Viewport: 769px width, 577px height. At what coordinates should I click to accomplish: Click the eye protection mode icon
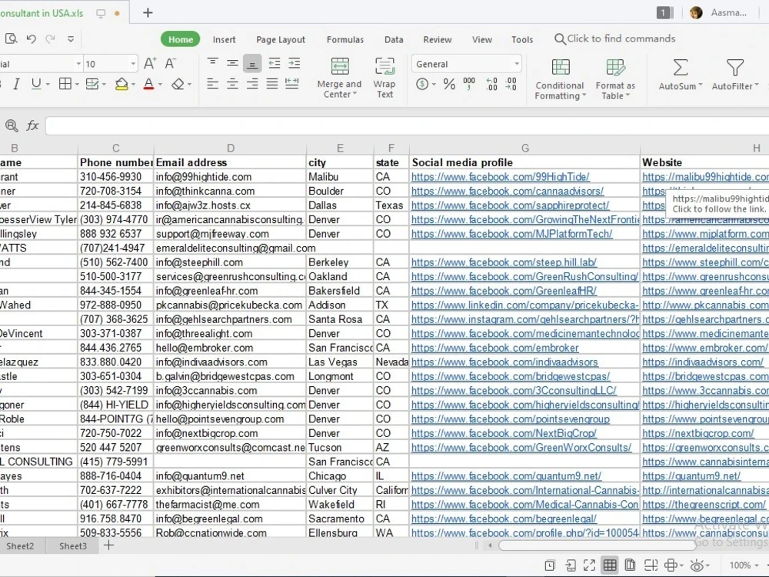pyautogui.click(x=697, y=565)
